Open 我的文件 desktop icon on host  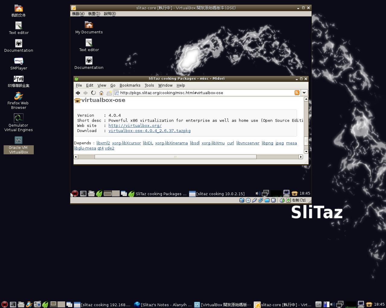point(19,11)
